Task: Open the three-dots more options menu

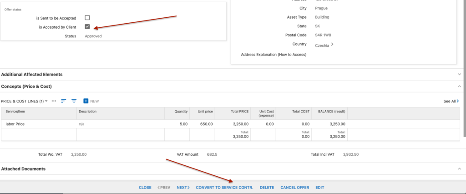Action: tap(54, 101)
